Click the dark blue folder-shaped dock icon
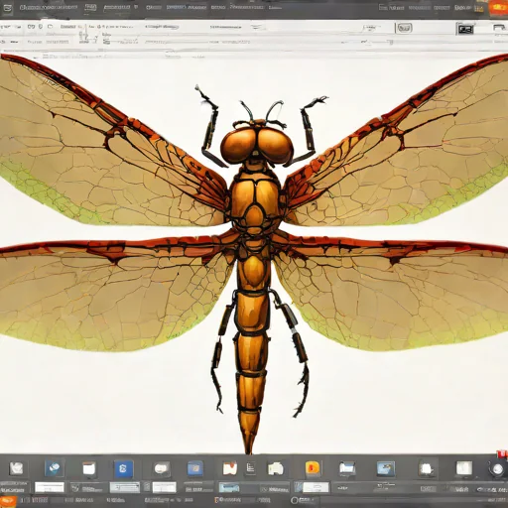This screenshot has width=508, height=508. click(x=195, y=468)
